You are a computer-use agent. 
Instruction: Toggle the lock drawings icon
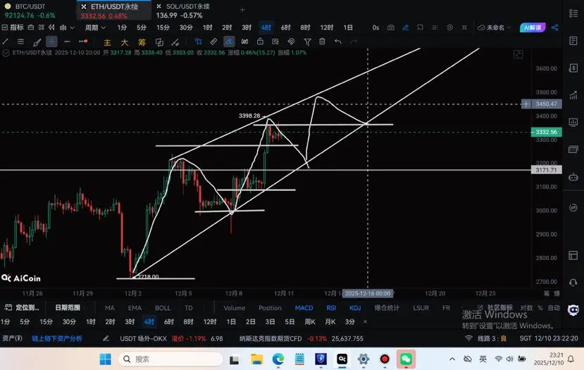[x=260, y=42]
